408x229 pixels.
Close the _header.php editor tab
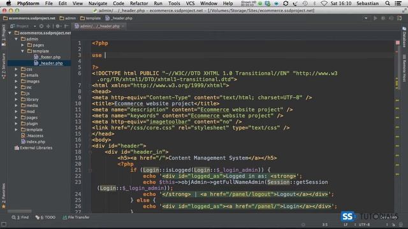click(123, 26)
